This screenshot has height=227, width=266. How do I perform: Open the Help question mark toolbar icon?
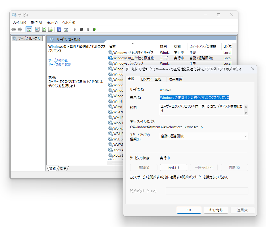click(x=59, y=29)
